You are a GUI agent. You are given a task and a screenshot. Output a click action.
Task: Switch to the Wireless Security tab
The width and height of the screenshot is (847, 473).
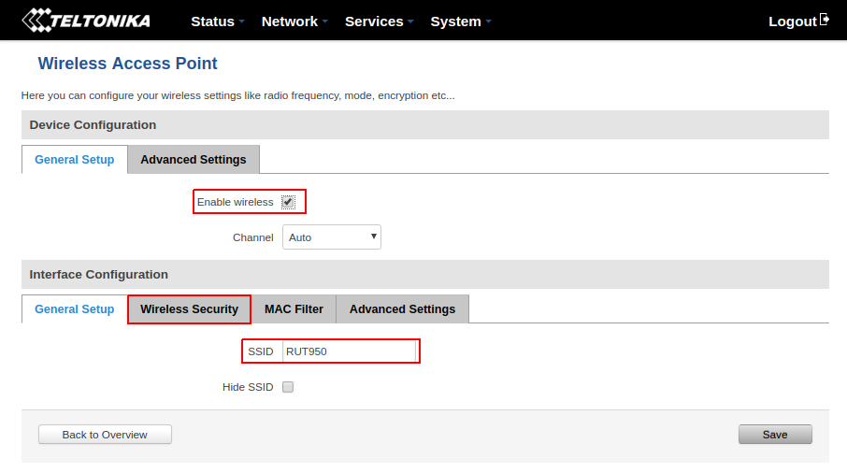(189, 309)
